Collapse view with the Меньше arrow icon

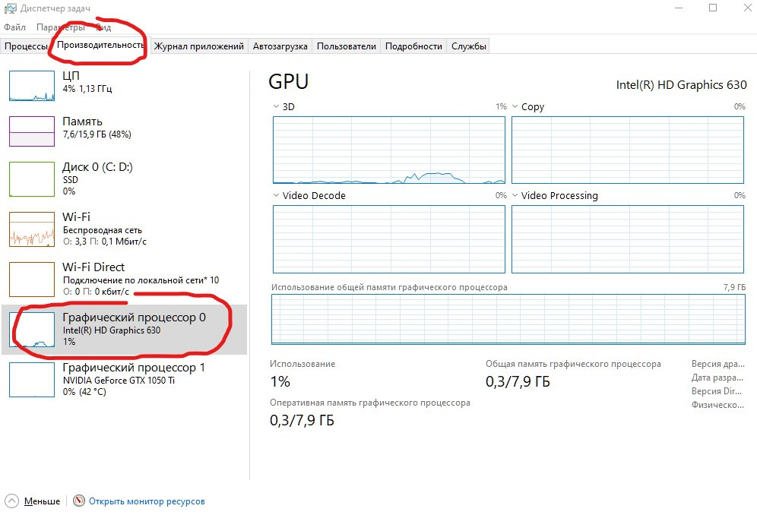12,501
